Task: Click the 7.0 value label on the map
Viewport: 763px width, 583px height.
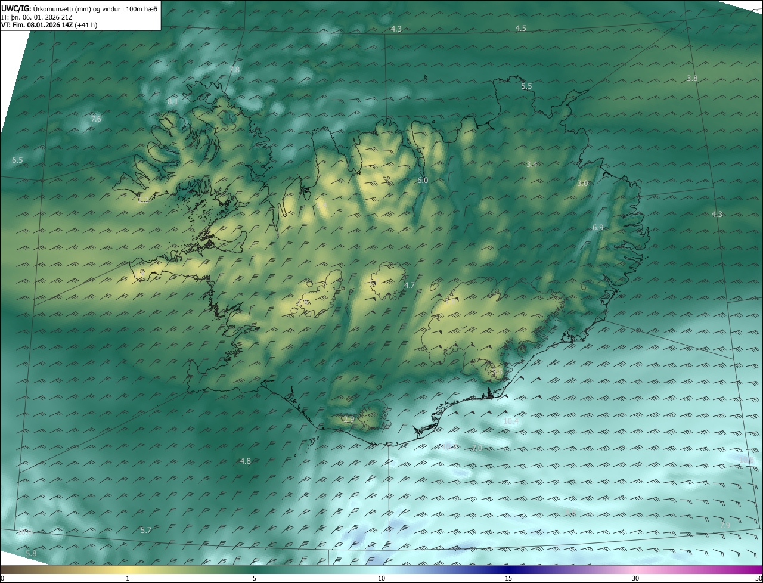Action: point(477,448)
